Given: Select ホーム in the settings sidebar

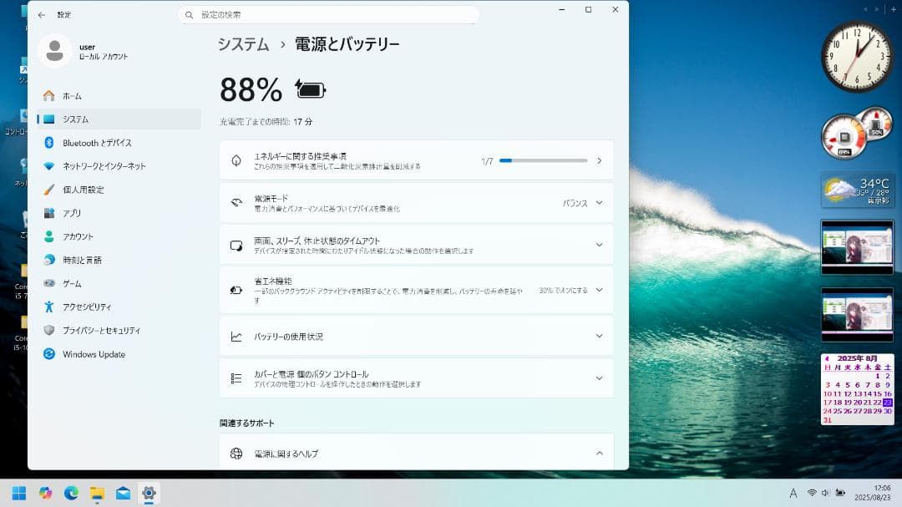Looking at the screenshot, I should pos(70,95).
